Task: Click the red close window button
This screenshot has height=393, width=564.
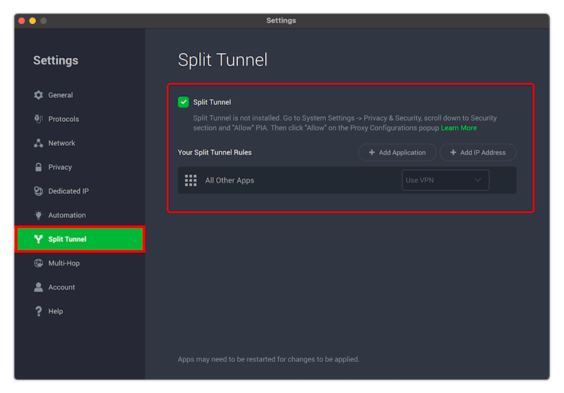Action: point(21,21)
